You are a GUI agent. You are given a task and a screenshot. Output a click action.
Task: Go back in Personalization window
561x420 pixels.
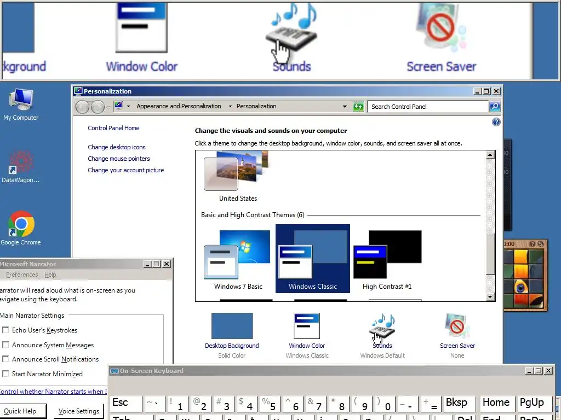pyautogui.click(x=82, y=107)
